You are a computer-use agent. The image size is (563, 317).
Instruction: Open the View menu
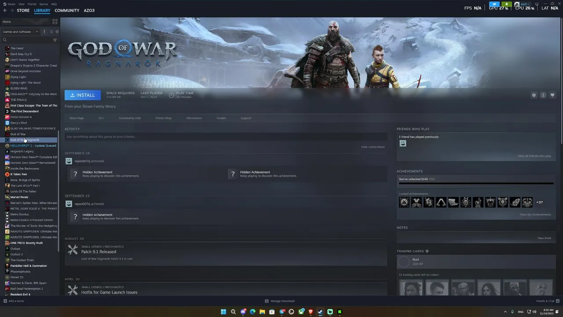(x=21, y=4)
